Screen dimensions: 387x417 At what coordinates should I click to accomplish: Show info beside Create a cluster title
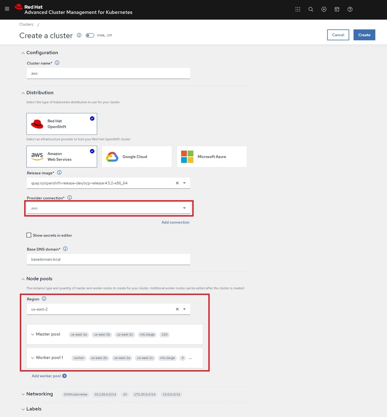79,35
